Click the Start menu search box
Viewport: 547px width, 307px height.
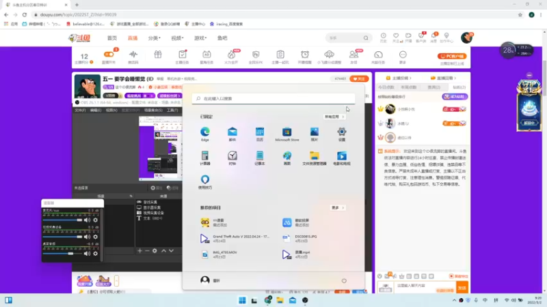[x=273, y=98]
